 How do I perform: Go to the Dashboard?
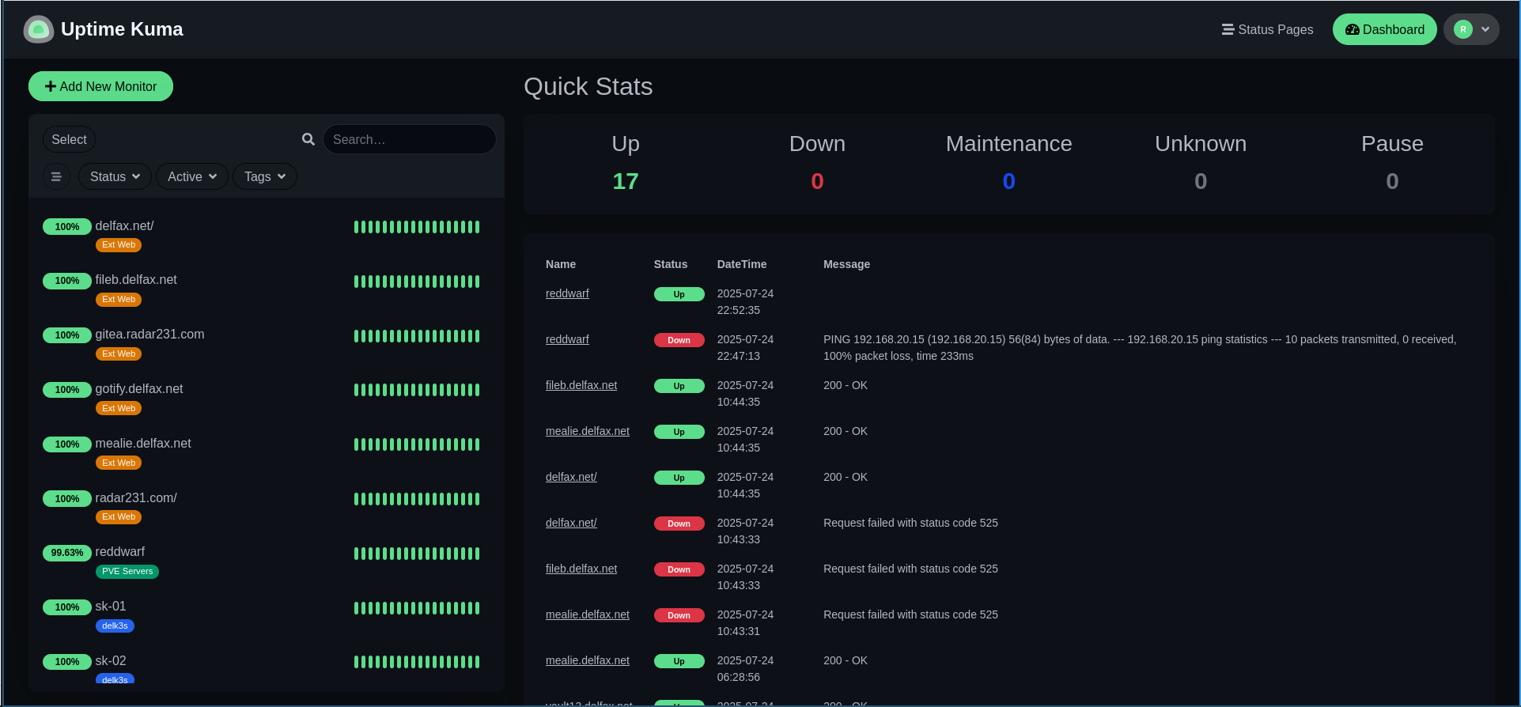click(x=1384, y=29)
